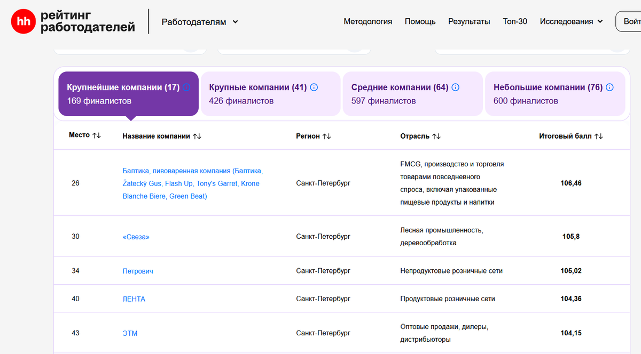The height and width of the screenshot is (354, 641).
Task: Open Методология menu item
Action: click(368, 22)
